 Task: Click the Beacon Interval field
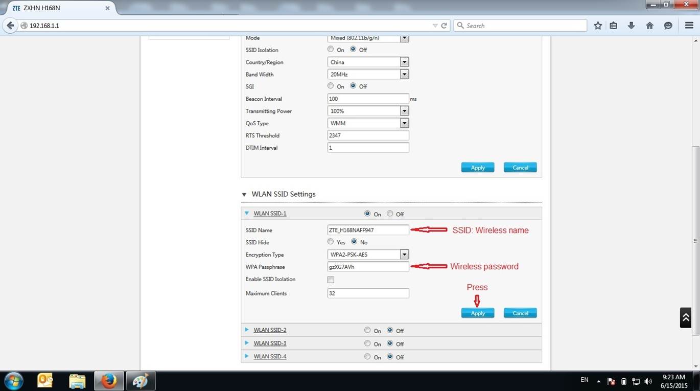pyautogui.click(x=368, y=99)
